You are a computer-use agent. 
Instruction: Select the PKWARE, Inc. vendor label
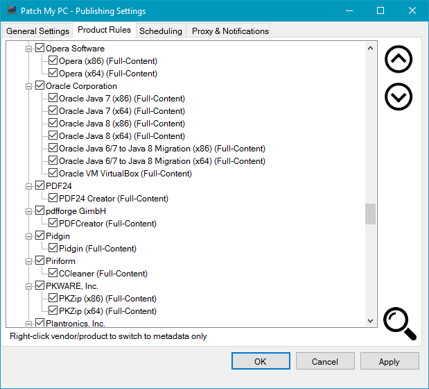click(x=72, y=286)
